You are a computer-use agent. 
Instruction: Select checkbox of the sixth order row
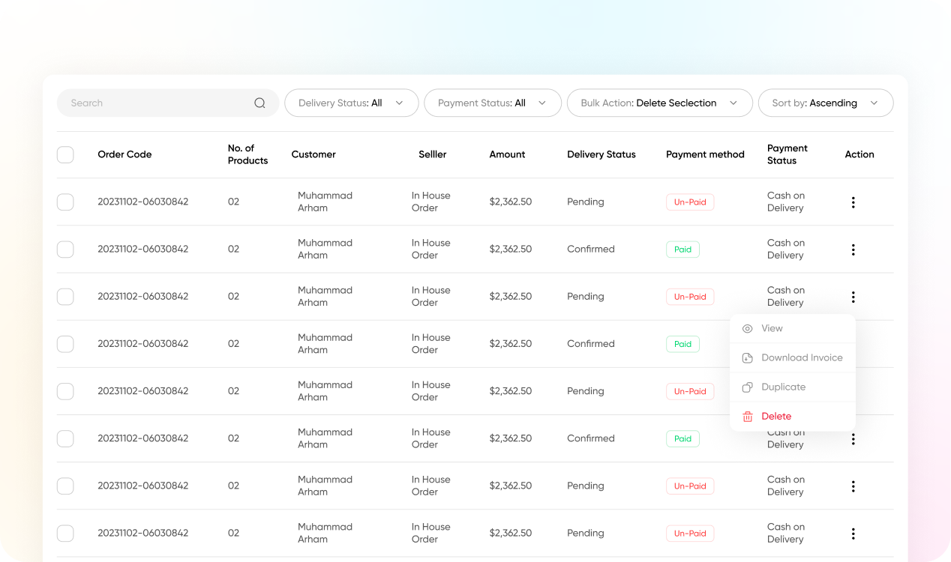(x=65, y=438)
